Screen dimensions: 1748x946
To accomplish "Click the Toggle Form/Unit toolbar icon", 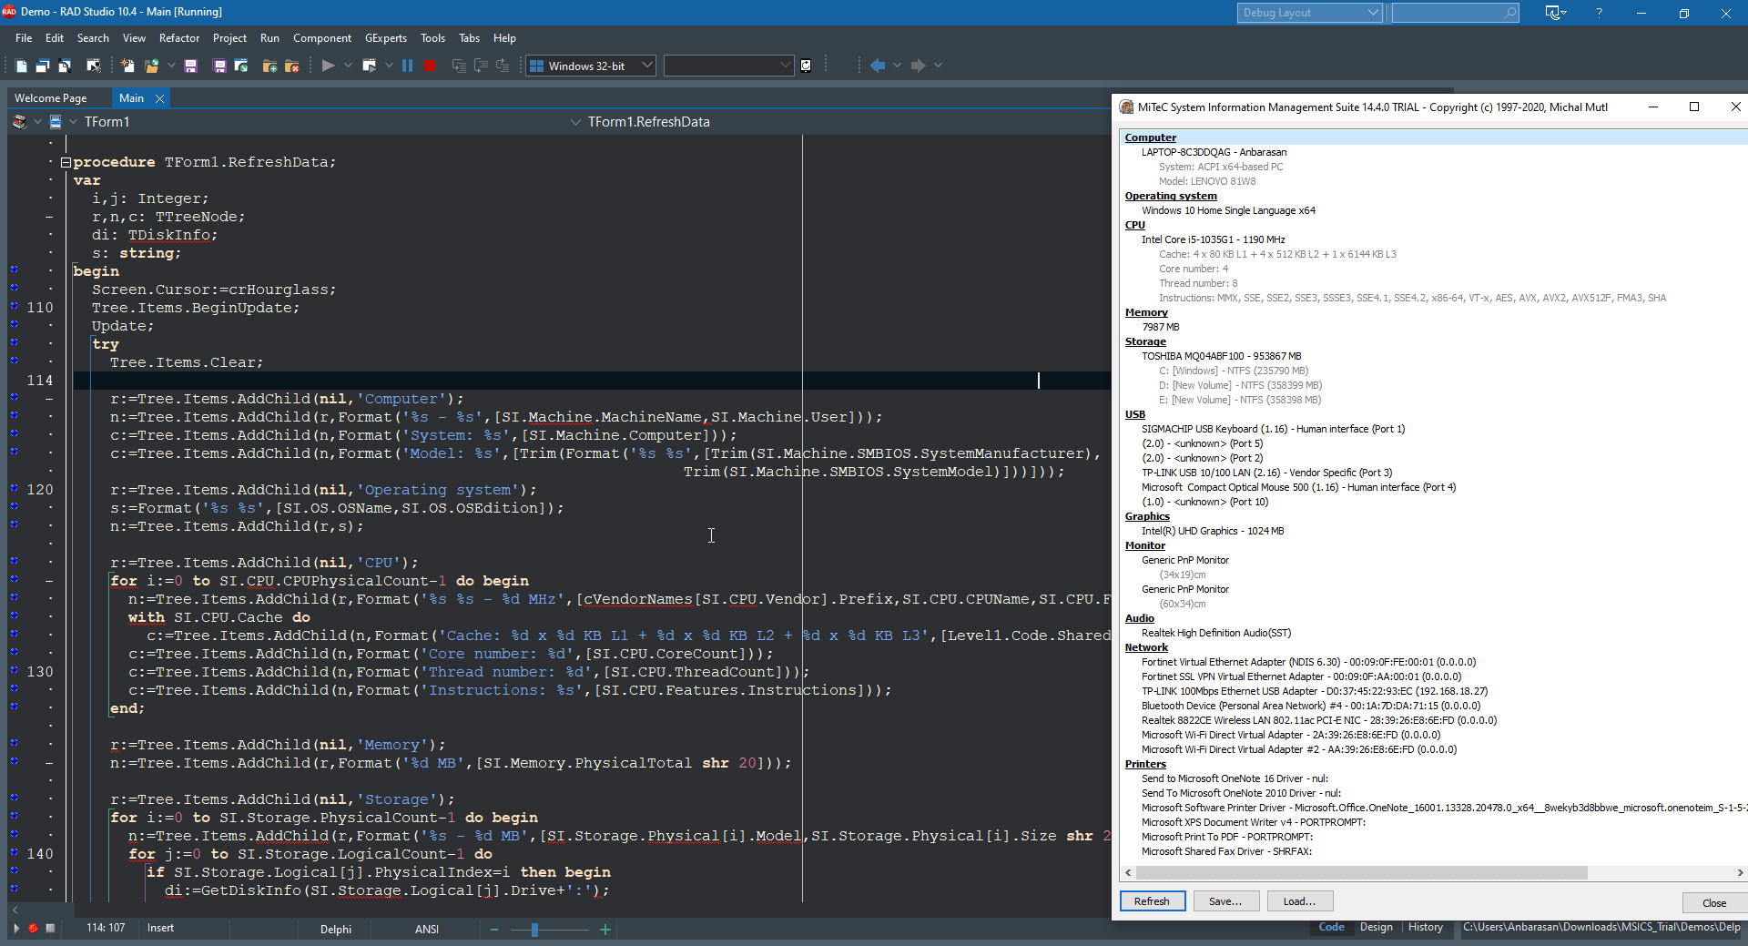I will (x=93, y=66).
